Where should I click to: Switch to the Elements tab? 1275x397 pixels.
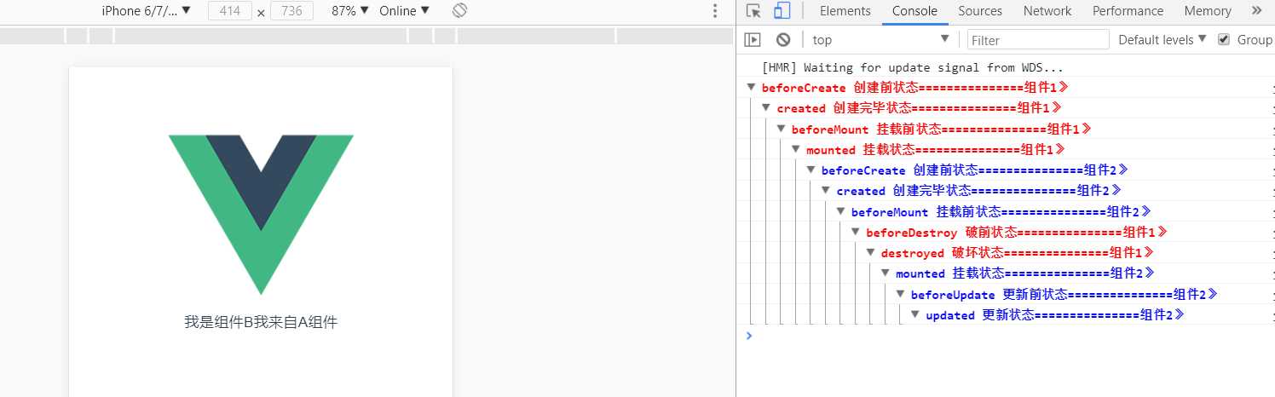(x=845, y=11)
